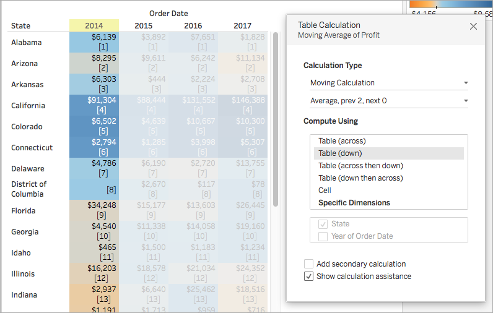Image resolution: width=493 pixels, height=313 pixels.
Task: Click the 2016 column header
Action: (x=193, y=26)
